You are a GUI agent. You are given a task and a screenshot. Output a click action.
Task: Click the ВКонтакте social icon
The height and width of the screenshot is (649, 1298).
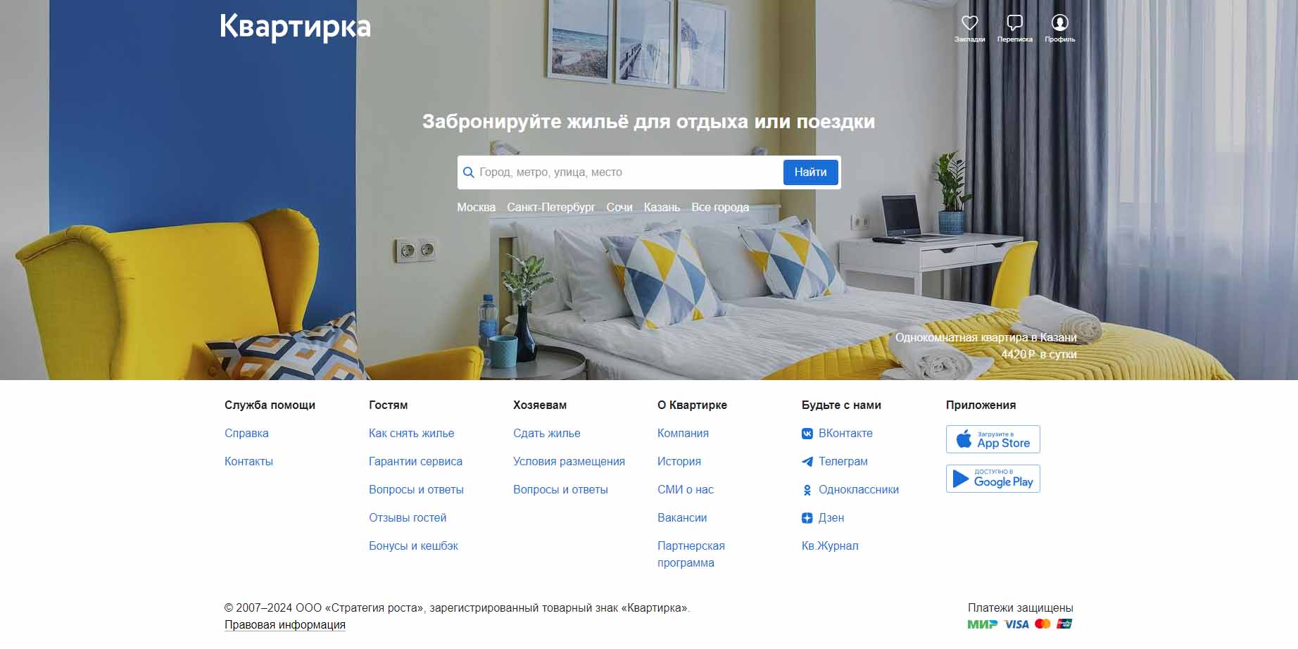[x=807, y=434]
